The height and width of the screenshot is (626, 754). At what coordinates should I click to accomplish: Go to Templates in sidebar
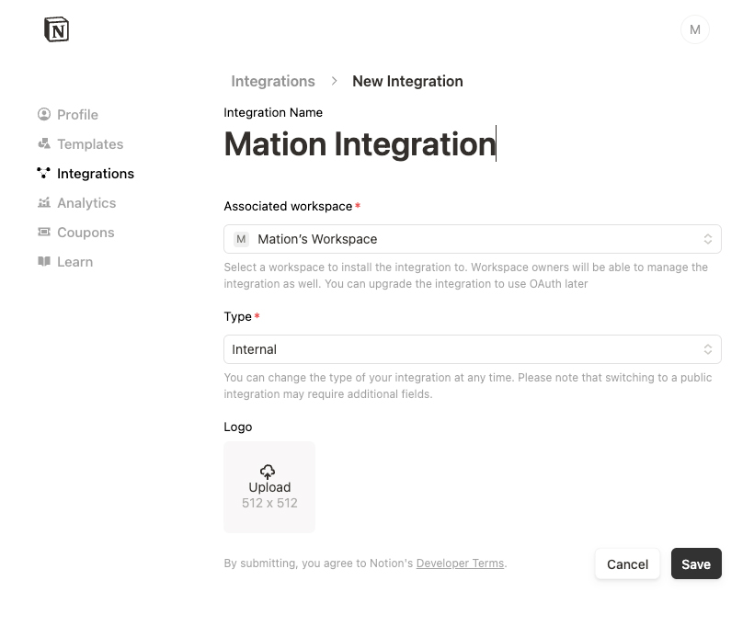point(80,143)
